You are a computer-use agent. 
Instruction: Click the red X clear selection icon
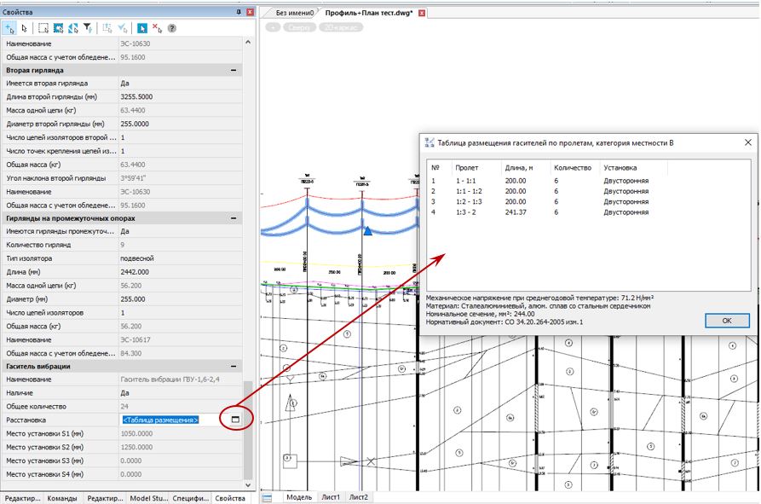pyautogui.click(x=158, y=28)
